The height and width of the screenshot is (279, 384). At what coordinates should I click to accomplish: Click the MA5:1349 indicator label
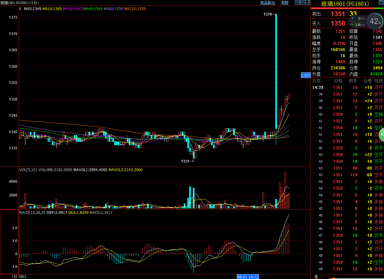pos(33,9)
